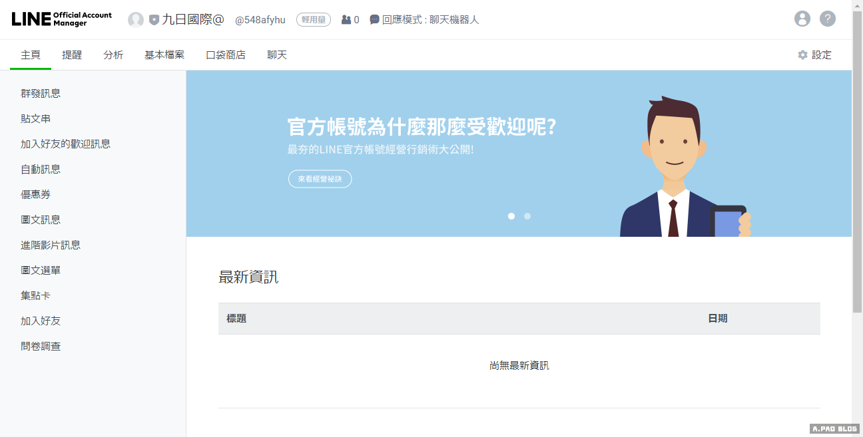Click the 輕用量 plan badge
Screen dimensions: 863x437
tap(314, 20)
